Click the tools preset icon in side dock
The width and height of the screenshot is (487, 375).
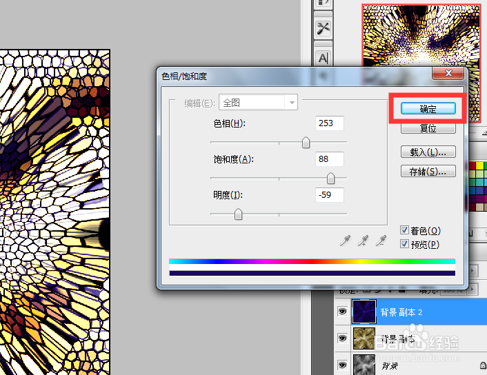point(323,28)
